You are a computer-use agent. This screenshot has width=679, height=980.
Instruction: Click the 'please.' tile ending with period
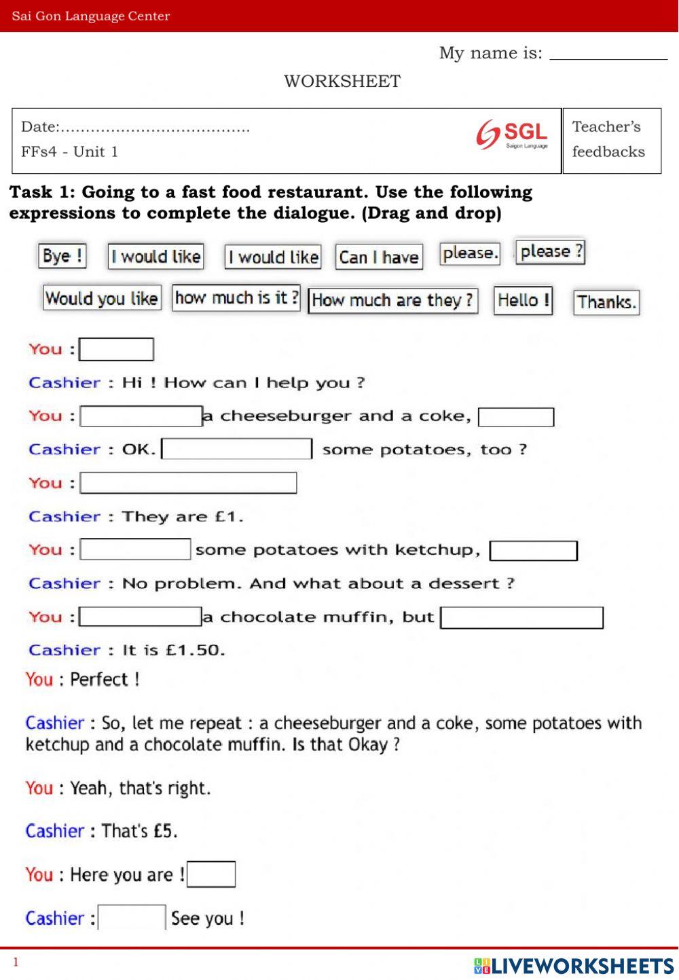[x=470, y=253]
